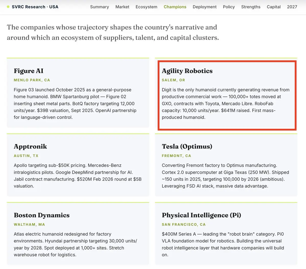Viewport: 306px width, 269px height.
Task: Navigate to the Strengths section
Action: tap(251, 7)
